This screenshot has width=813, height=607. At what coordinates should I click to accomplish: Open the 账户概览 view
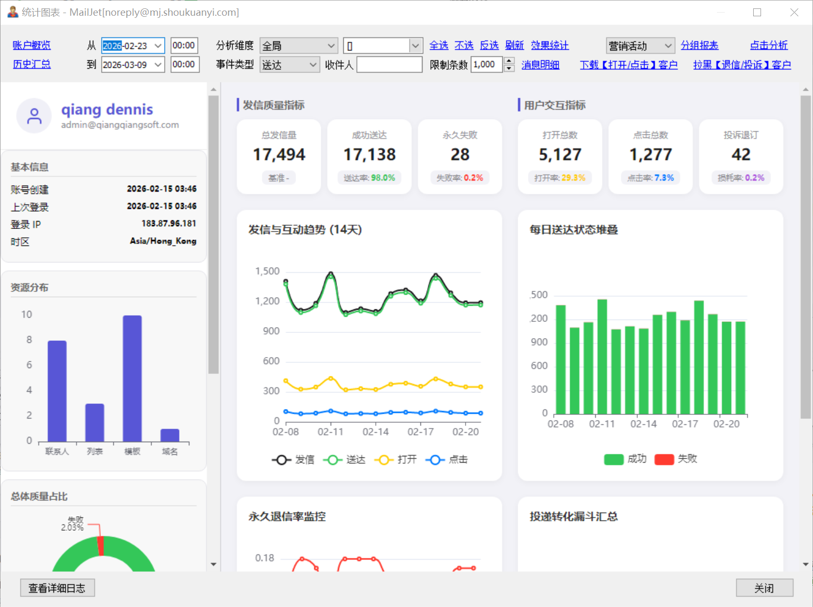tap(31, 46)
